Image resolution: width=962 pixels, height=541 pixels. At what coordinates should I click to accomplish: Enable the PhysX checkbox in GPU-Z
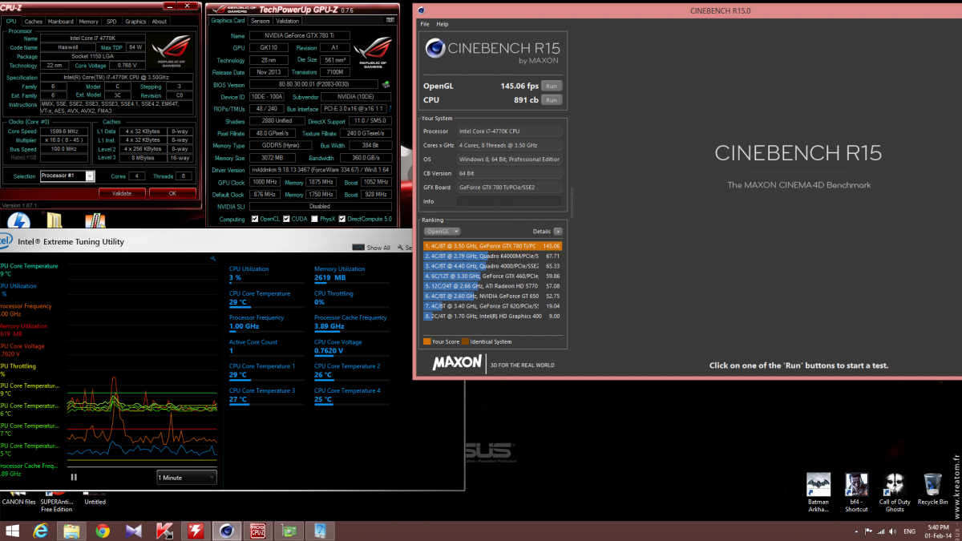pos(314,219)
